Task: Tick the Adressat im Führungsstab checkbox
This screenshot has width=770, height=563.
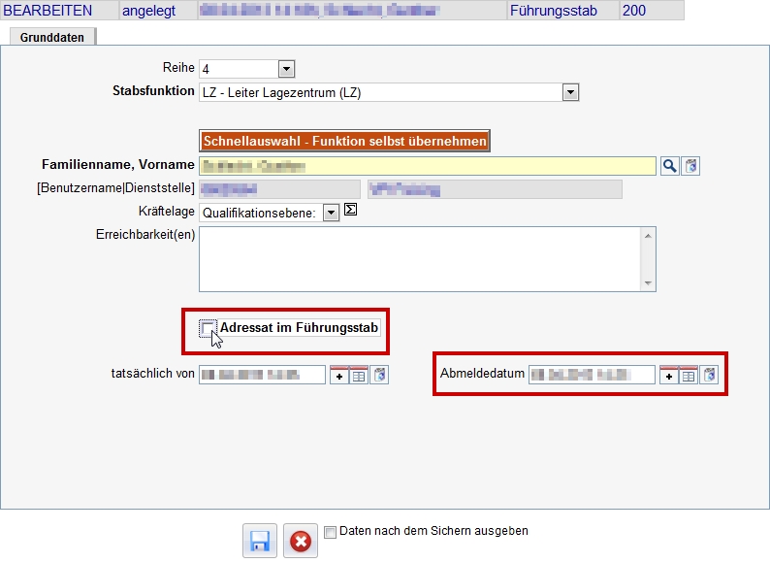Action: point(208,328)
